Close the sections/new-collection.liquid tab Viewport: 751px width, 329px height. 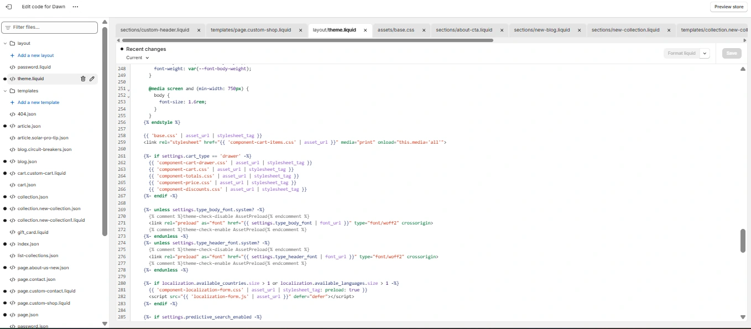[669, 30]
